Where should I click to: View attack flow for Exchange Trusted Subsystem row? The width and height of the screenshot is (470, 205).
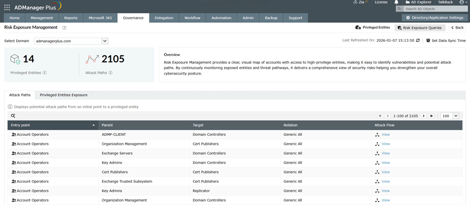coord(385,181)
